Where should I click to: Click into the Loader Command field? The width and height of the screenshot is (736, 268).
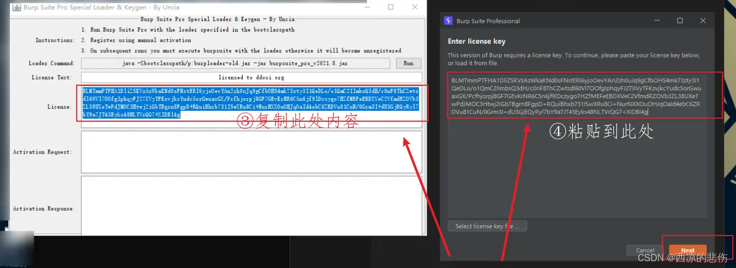(x=235, y=63)
